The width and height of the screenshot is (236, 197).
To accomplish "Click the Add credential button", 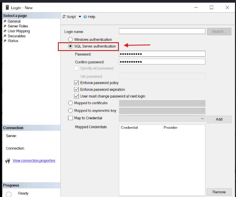I will coord(219,119).
